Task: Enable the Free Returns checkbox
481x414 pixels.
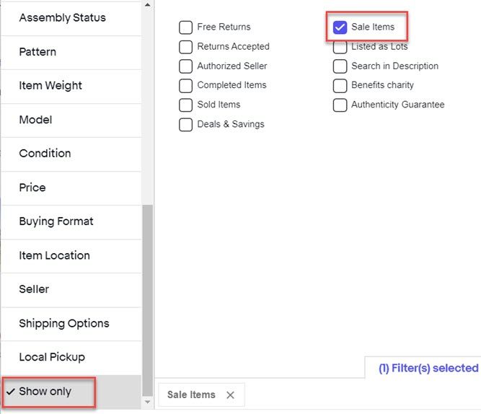Action: point(185,27)
